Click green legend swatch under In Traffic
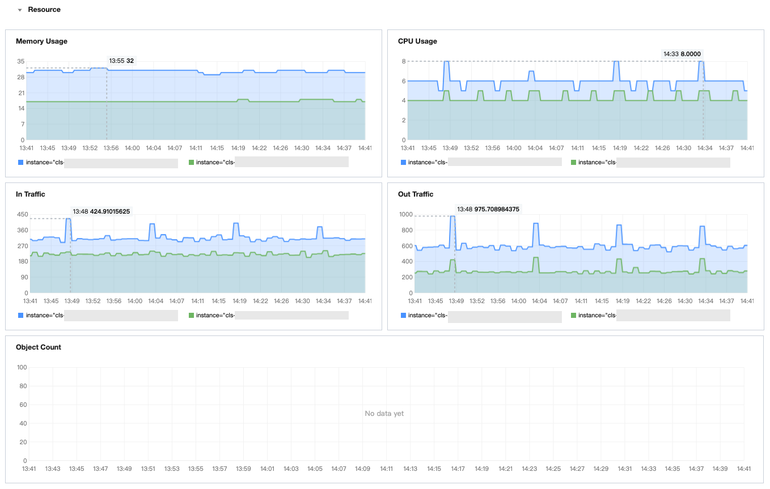770x489 pixels. point(192,316)
